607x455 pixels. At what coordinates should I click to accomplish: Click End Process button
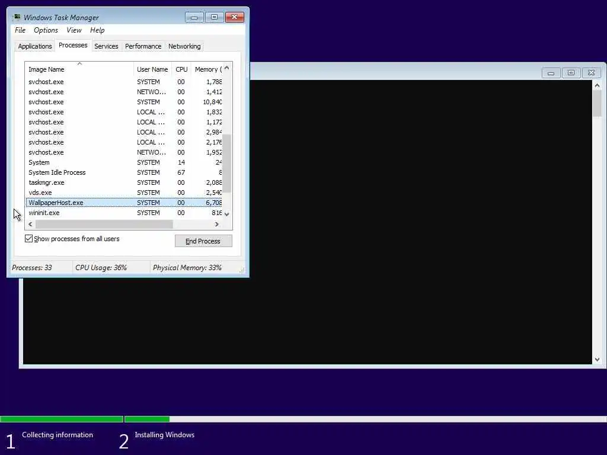[x=203, y=241]
